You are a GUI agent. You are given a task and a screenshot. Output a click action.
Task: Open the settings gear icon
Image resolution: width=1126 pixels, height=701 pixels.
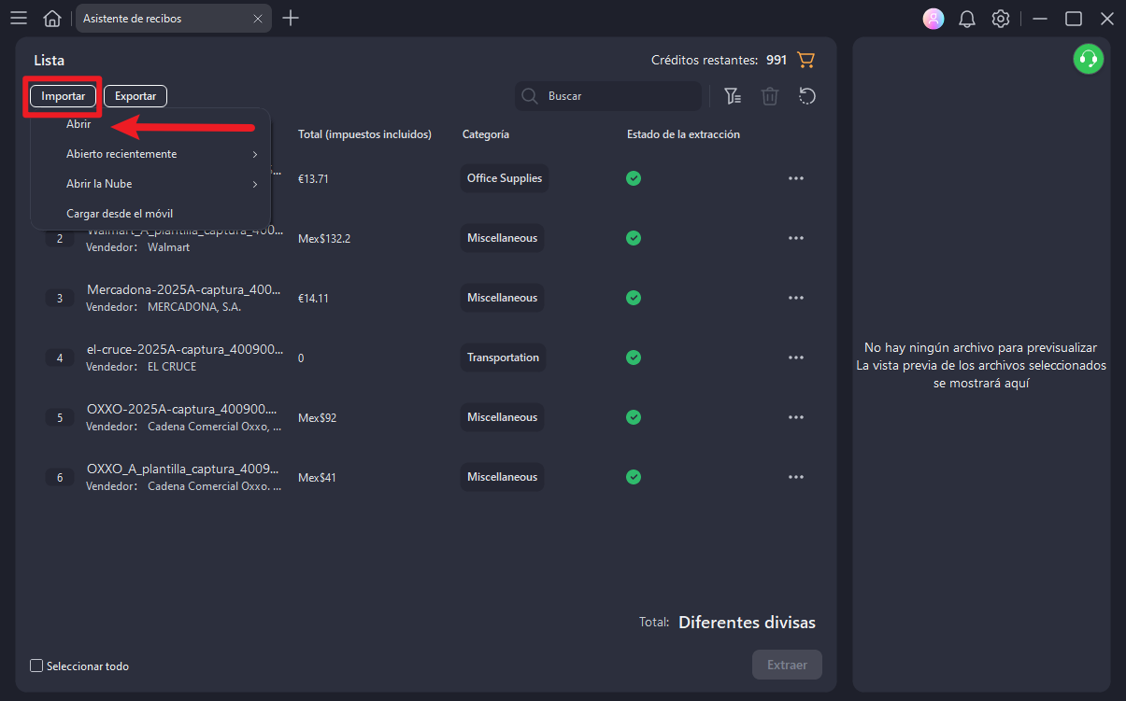(1001, 19)
